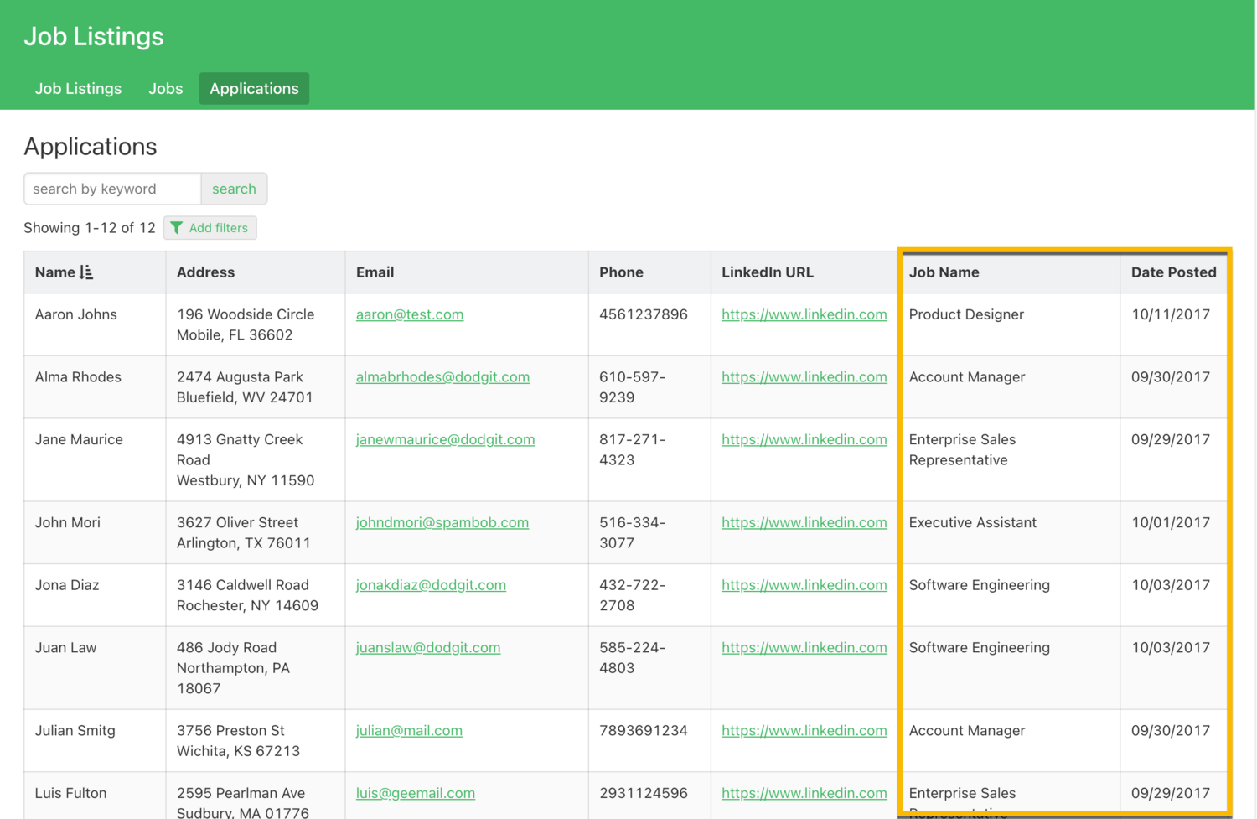Open aaron@test.com email link

click(409, 314)
